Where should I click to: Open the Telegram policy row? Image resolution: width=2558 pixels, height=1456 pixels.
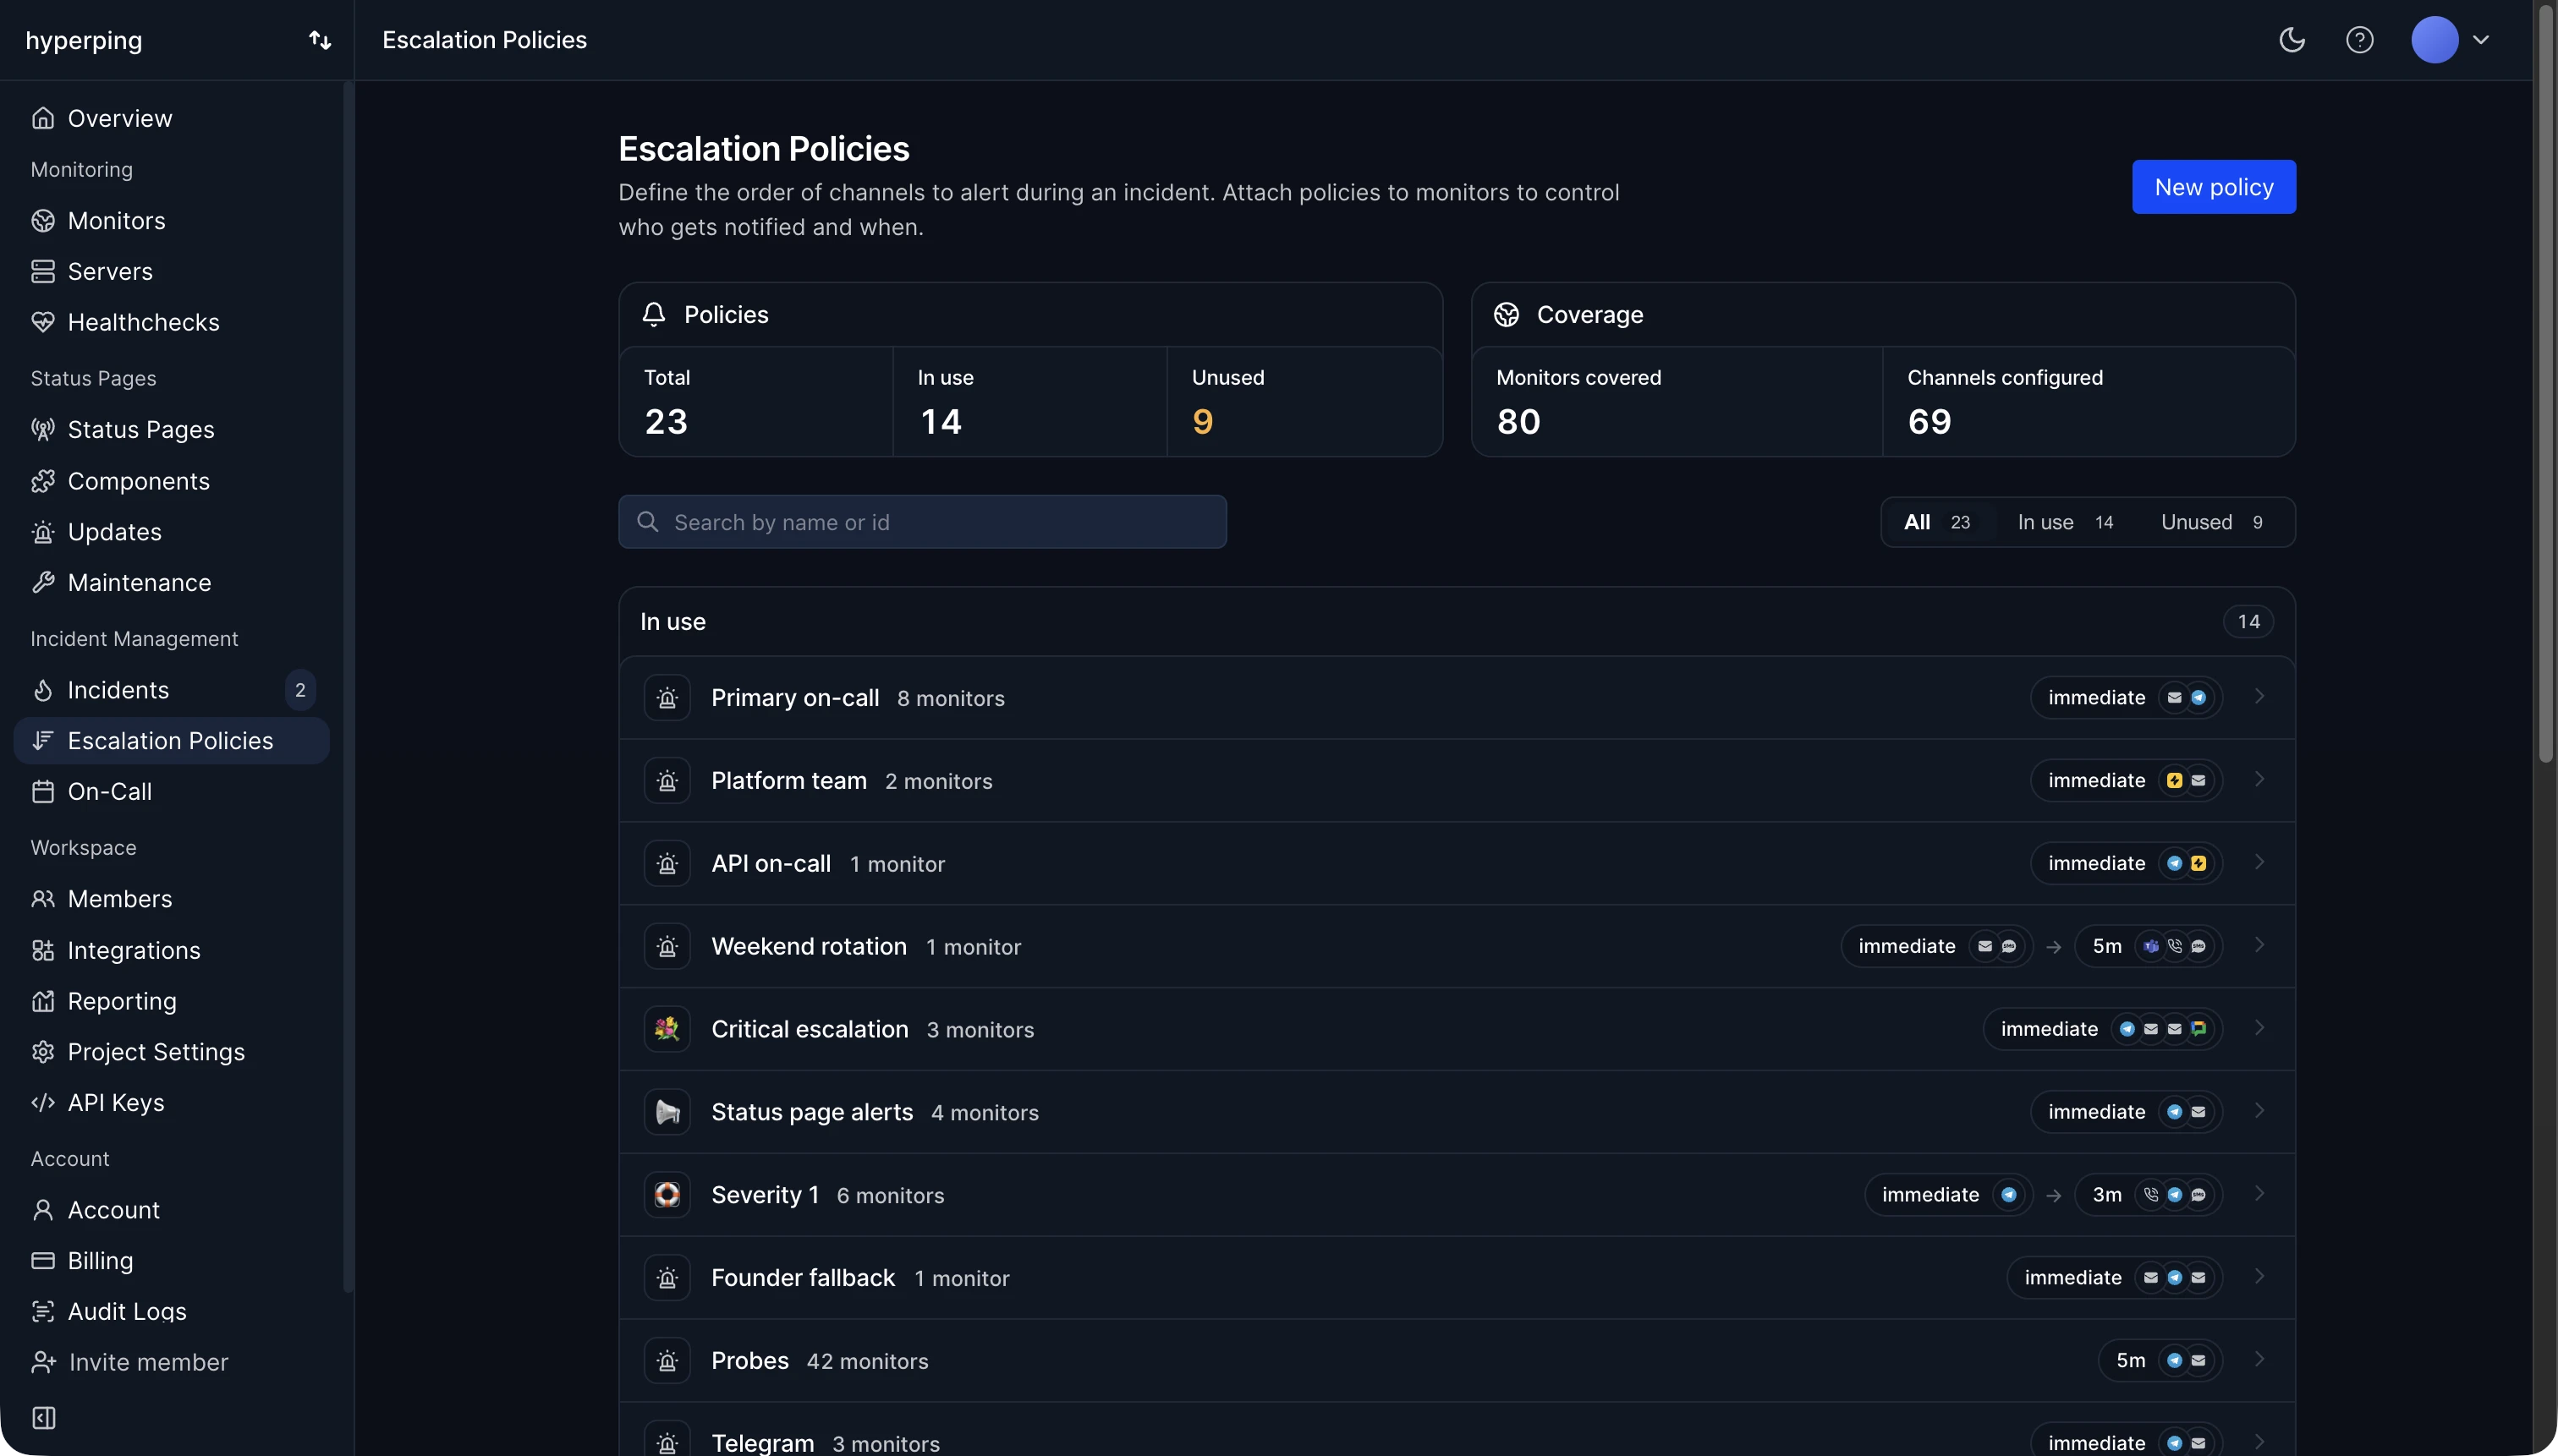[x=1457, y=1430]
